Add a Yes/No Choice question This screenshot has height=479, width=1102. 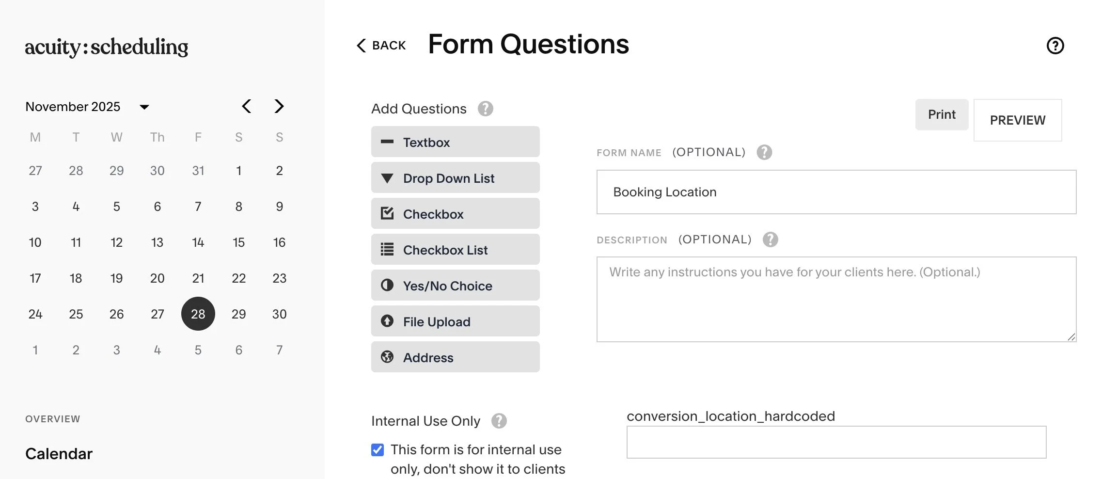pyautogui.click(x=455, y=286)
